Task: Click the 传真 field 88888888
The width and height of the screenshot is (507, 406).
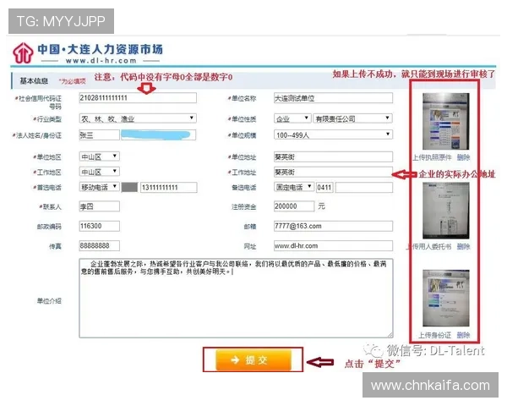Action: point(99,246)
